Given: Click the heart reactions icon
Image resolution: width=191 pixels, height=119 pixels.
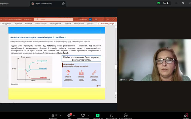Looking at the screenshot, I should pos(83,115).
